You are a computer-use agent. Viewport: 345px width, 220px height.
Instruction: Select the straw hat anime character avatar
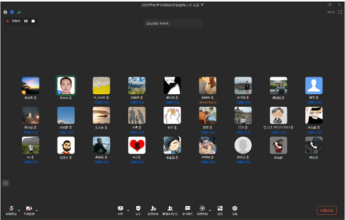pyautogui.click(x=314, y=115)
